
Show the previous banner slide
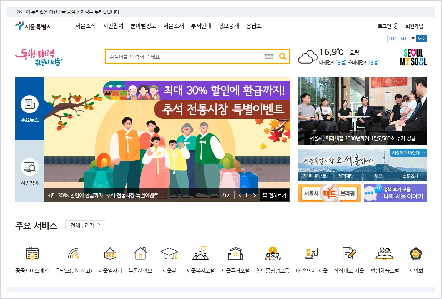[x=240, y=195]
